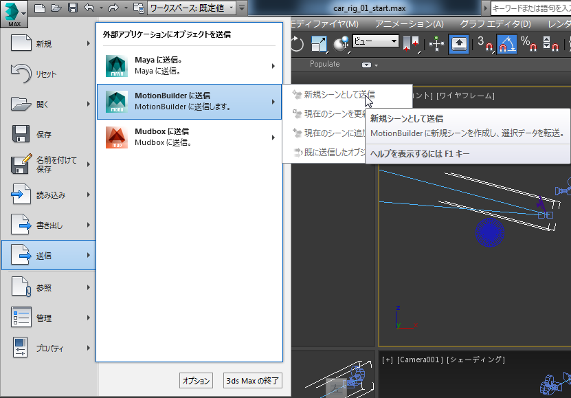Select the Rotate tool icon
Screen dimensions: 571x398
297,45
